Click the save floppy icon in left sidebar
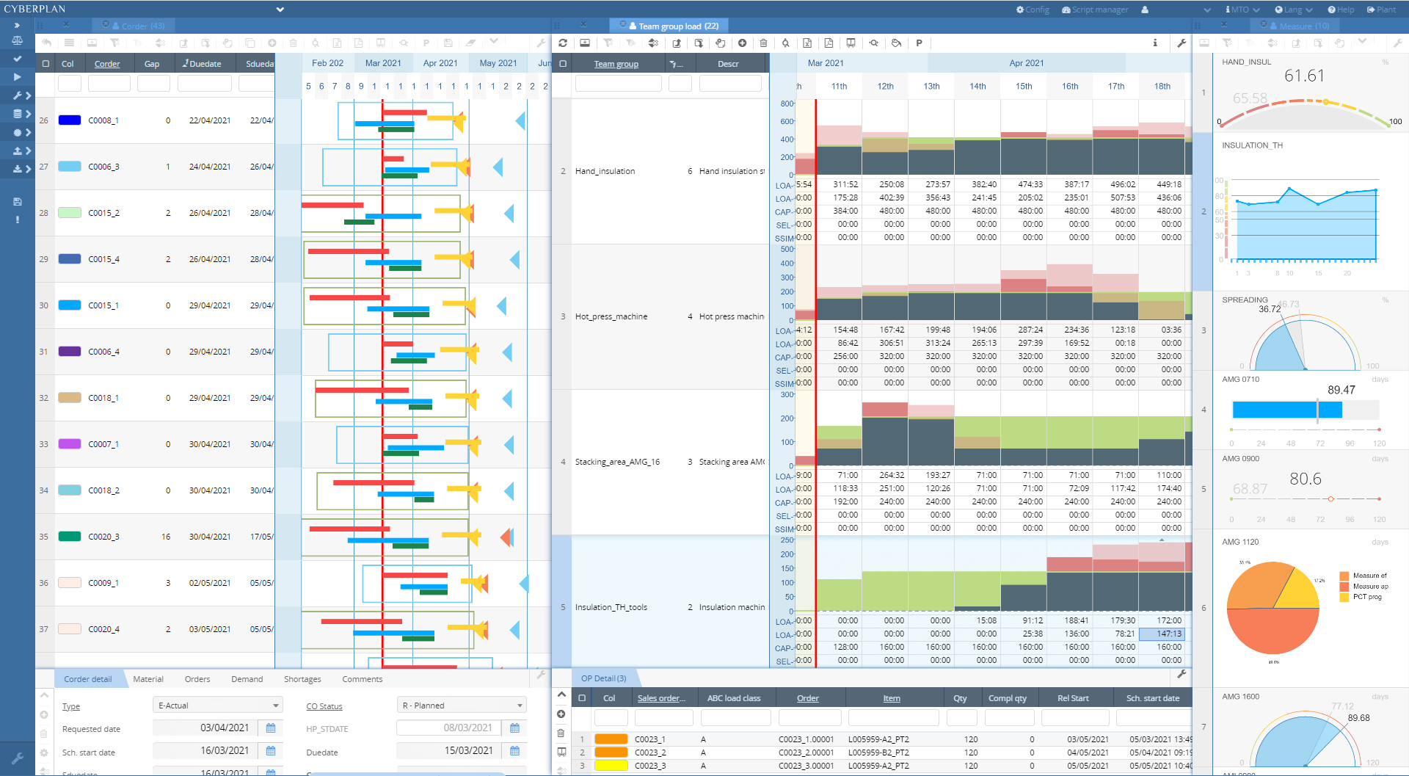 18,201
